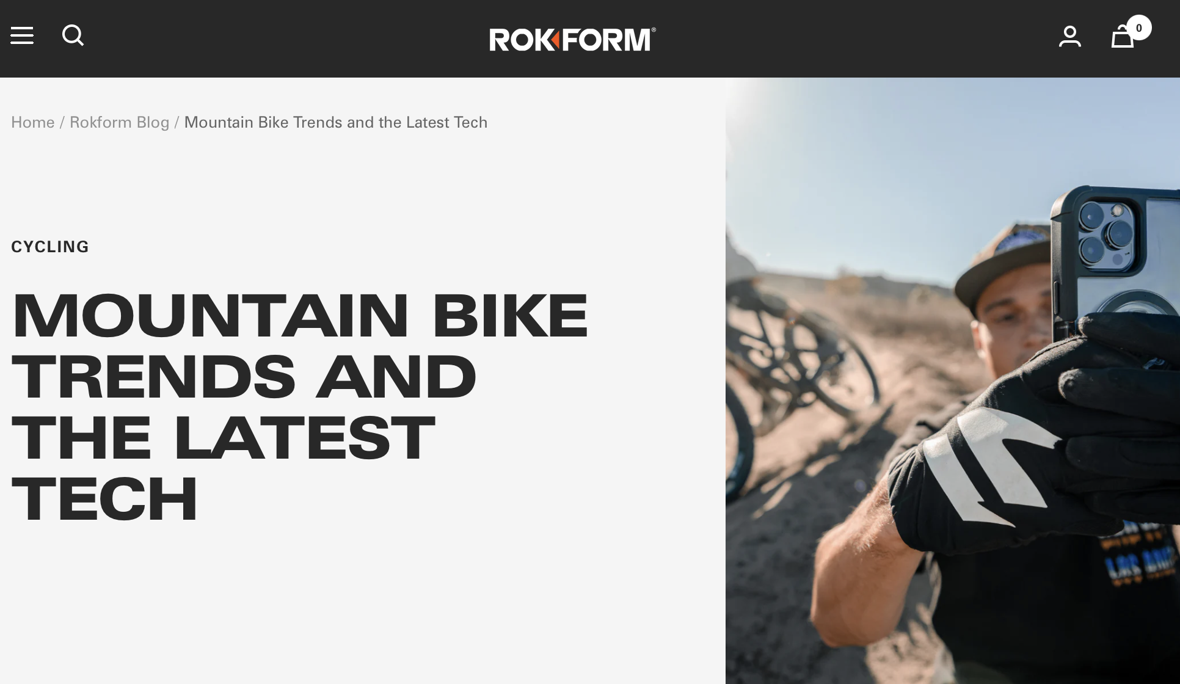Click the cart count badge showing 0

pos(1138,27)
